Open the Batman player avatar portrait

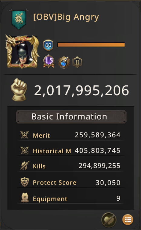[x=22, y=52]
